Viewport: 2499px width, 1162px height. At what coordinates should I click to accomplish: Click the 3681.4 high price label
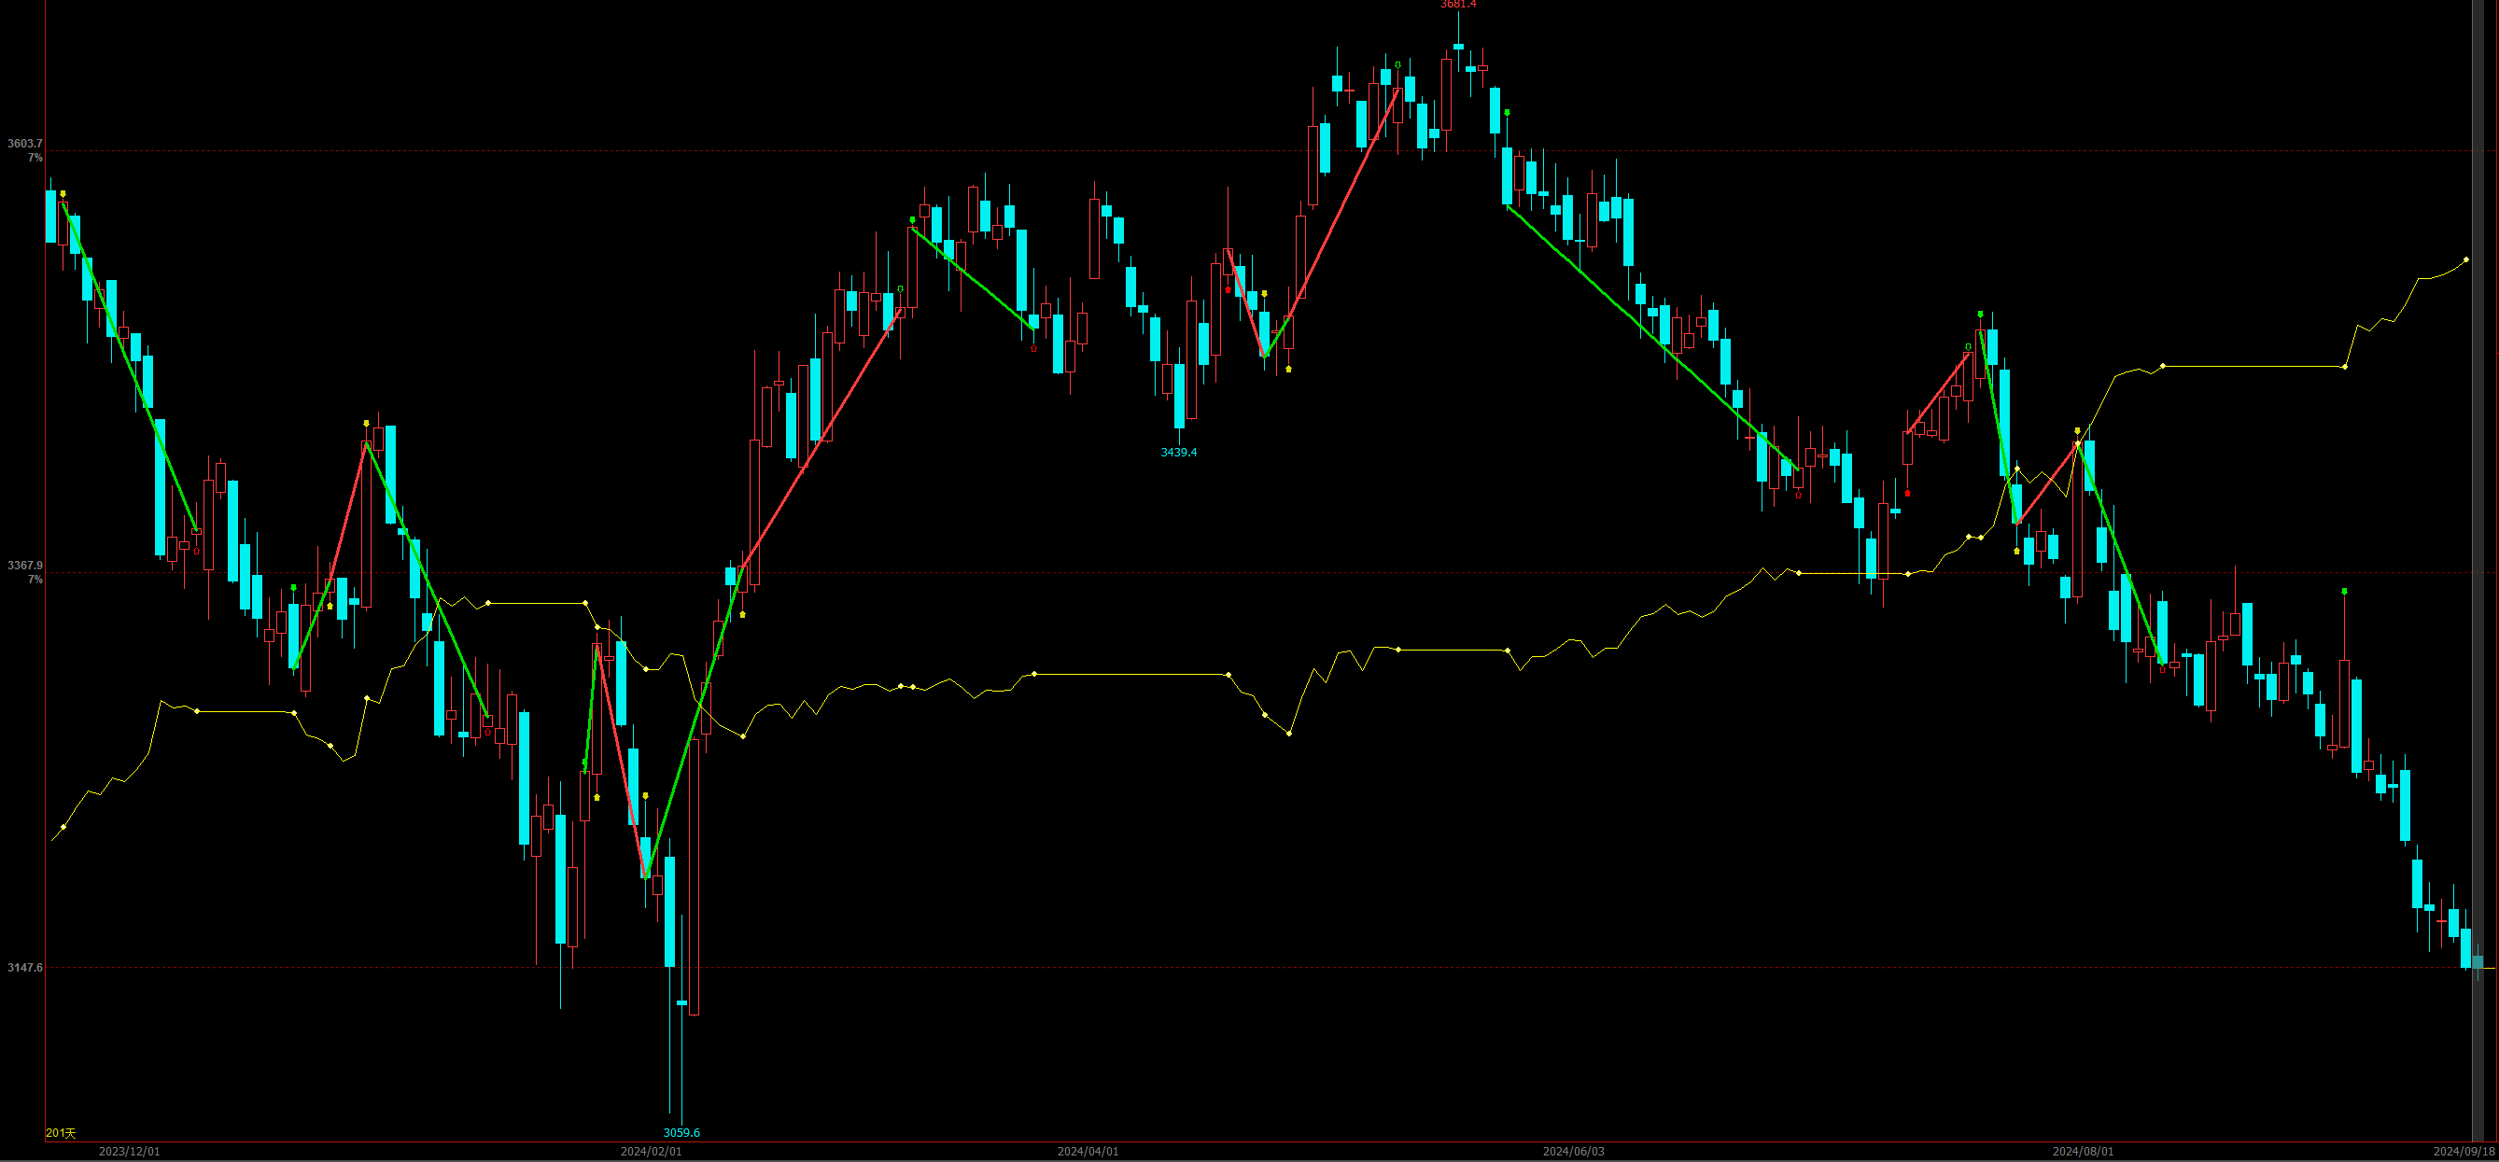tap(1458, 5)
